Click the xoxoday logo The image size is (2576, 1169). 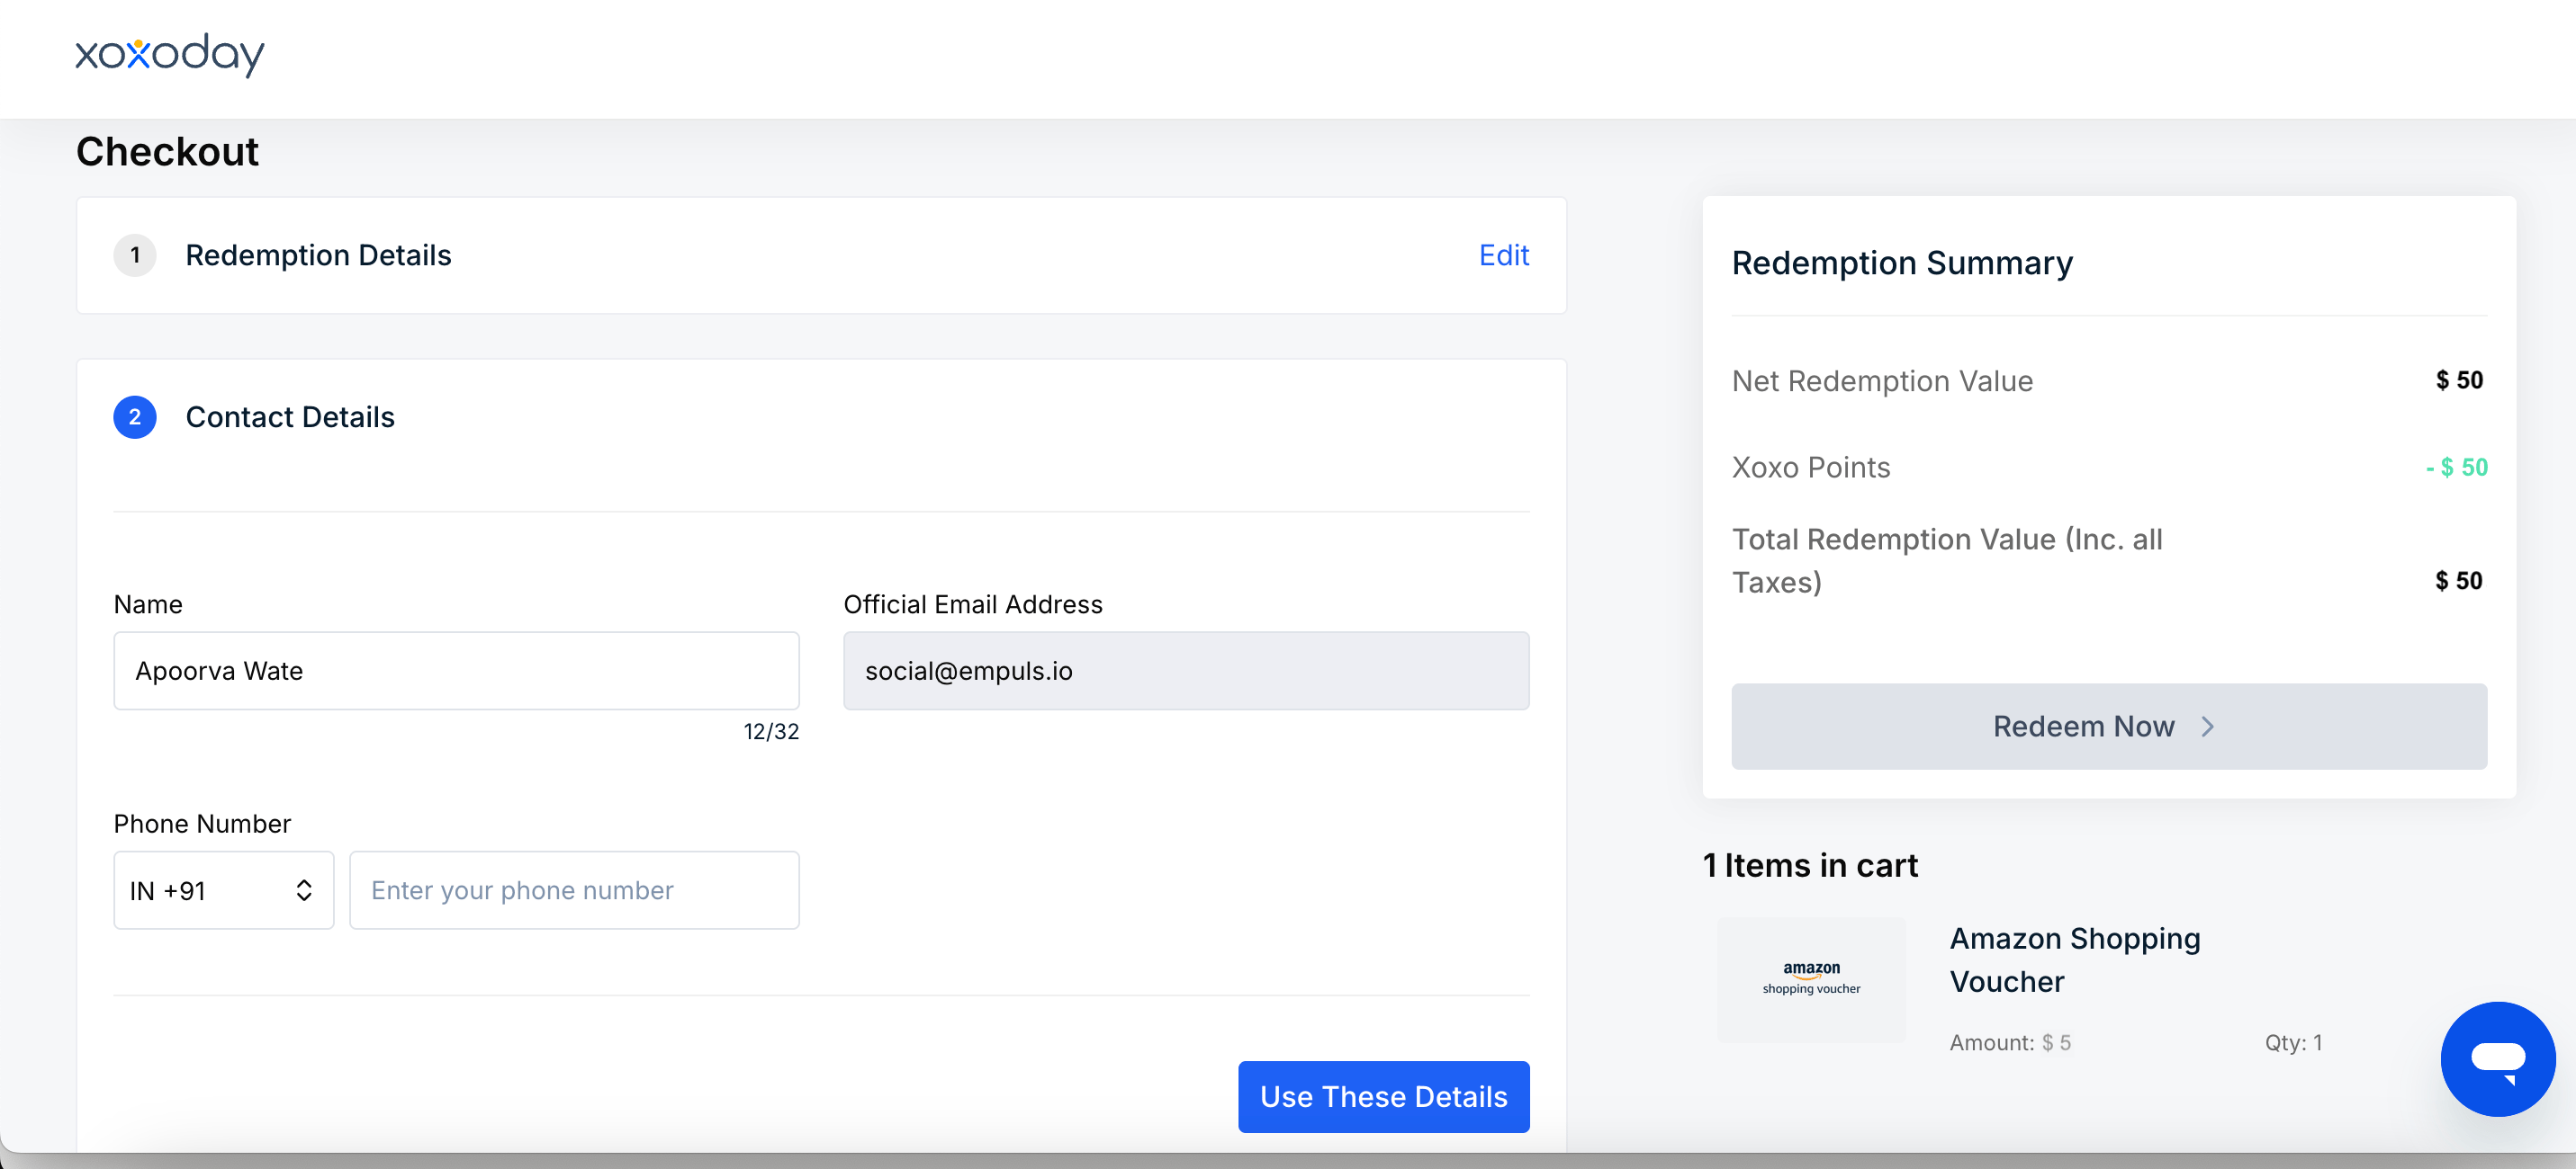[170, 55]
